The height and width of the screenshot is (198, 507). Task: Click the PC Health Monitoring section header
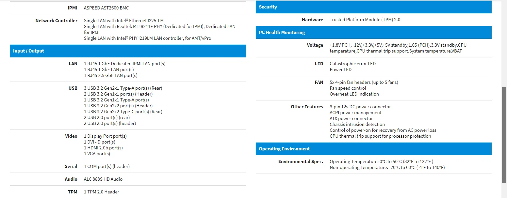click(374, 32)
